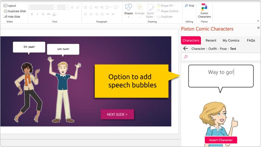
Task: Select the dancing woman character on slide
Action: [x=28, y=93]
